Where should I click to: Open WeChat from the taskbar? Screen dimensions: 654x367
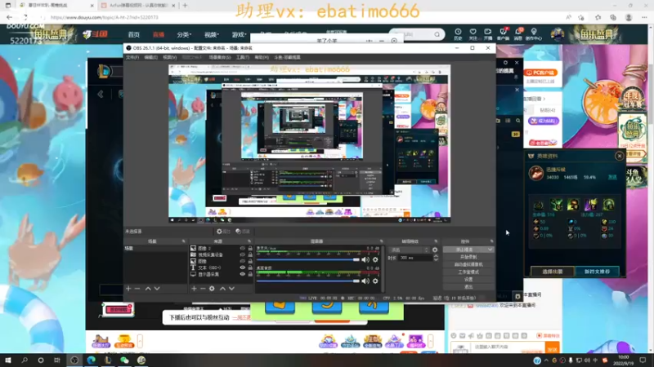(125, 360)
